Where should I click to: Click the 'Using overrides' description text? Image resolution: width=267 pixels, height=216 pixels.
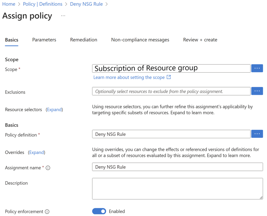176,152
